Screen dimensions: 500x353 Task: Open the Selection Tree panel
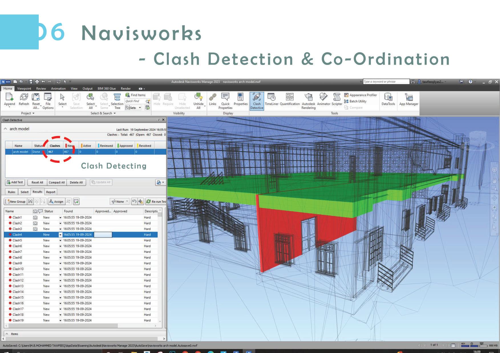(117, 101)
